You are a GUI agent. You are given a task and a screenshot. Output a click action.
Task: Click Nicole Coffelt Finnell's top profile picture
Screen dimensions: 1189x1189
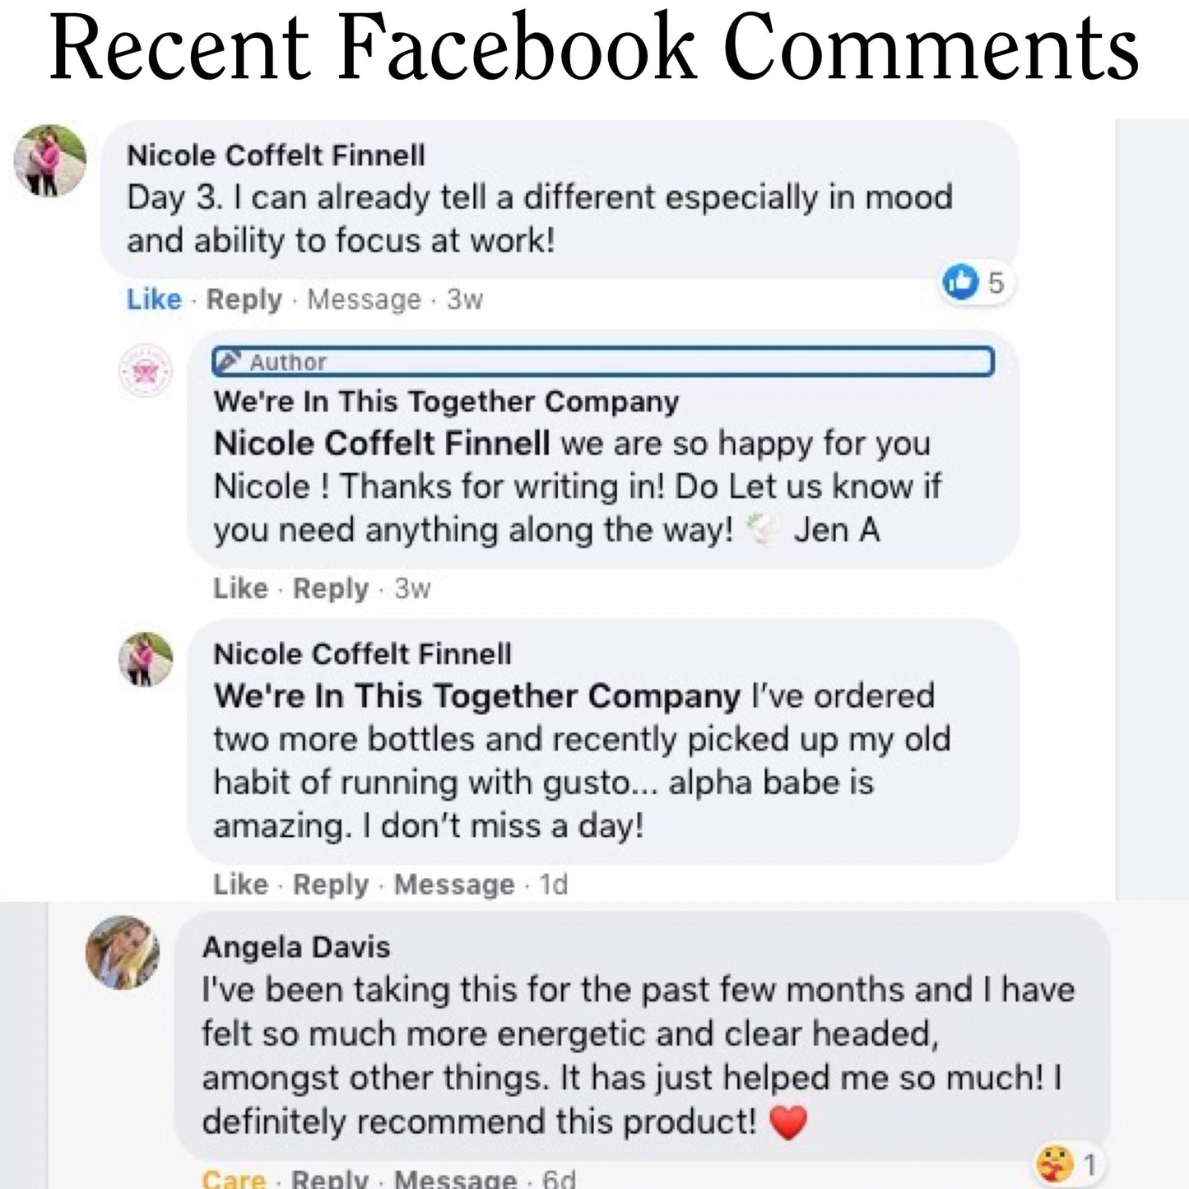click(x=50, y=161)
